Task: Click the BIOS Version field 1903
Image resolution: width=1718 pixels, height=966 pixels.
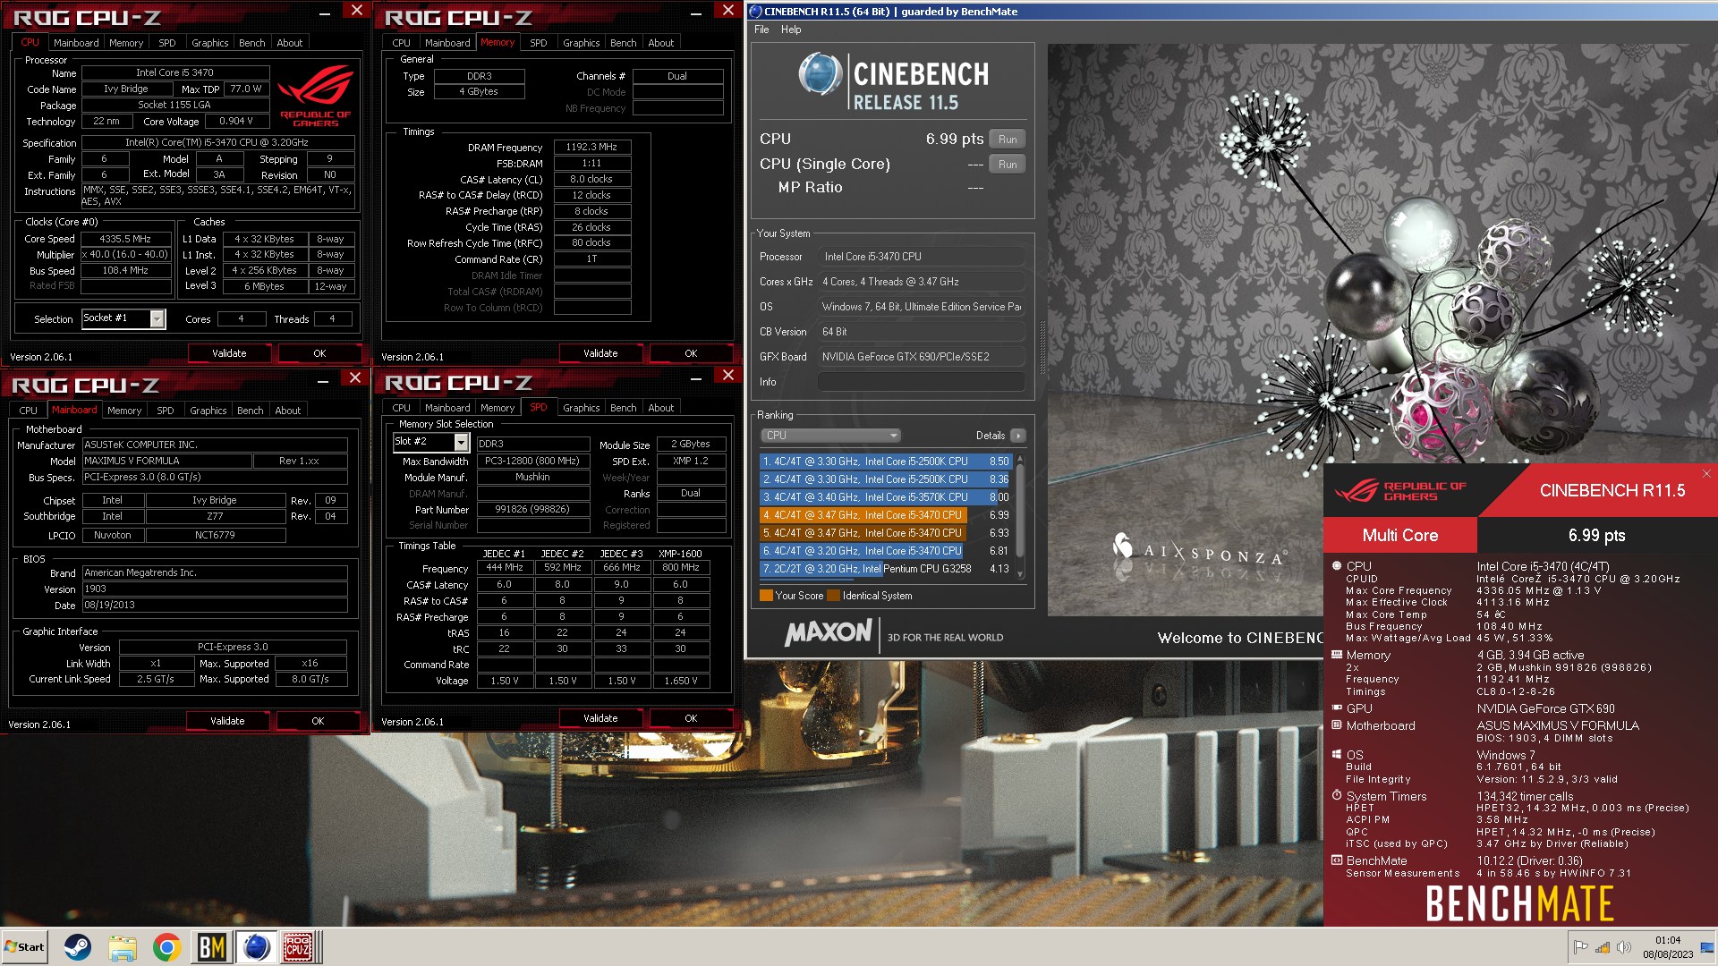Action: point(215,589)
